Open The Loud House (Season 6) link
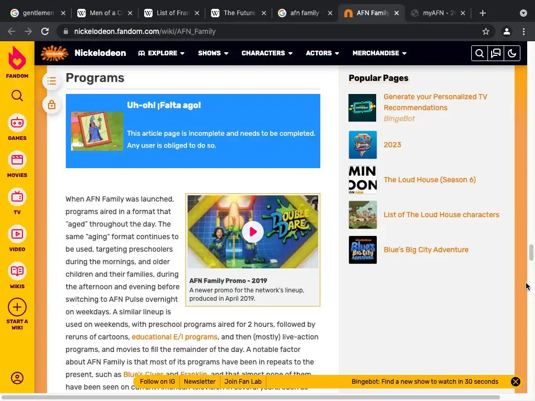Image resolution: width=535 pixels, height=401 pixels. [429, 180]
